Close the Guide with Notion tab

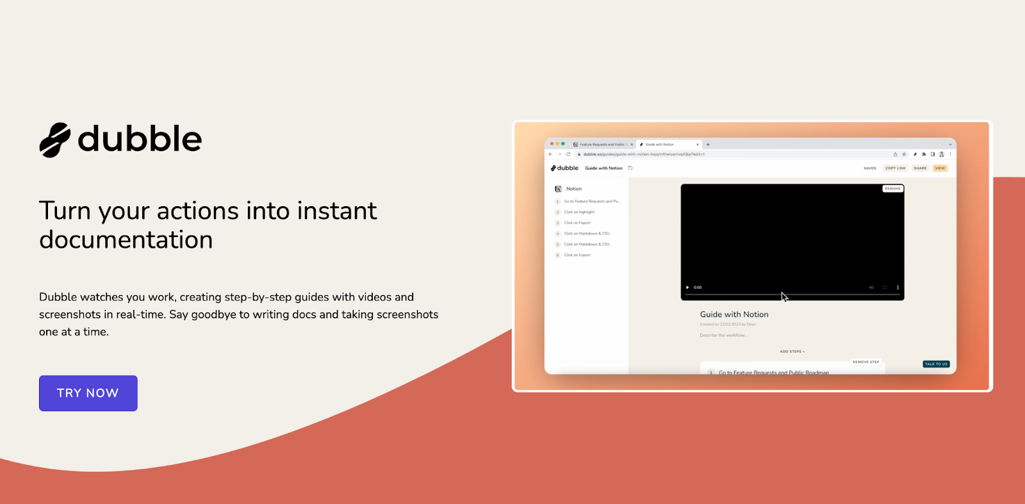point(698,145)
